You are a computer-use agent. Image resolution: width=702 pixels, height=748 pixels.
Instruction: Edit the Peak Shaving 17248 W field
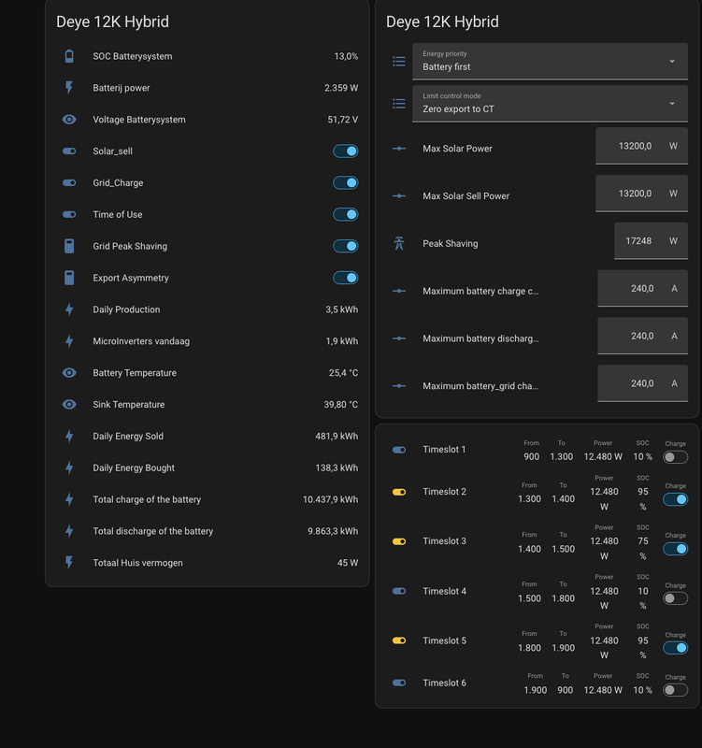point(651,241)
